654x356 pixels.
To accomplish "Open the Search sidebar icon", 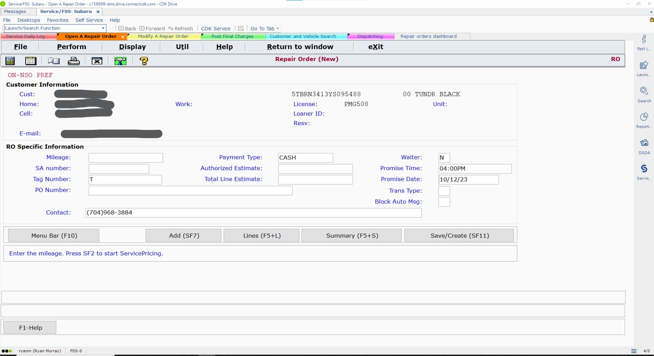I will pyautogui.click(x=644, y=94).
